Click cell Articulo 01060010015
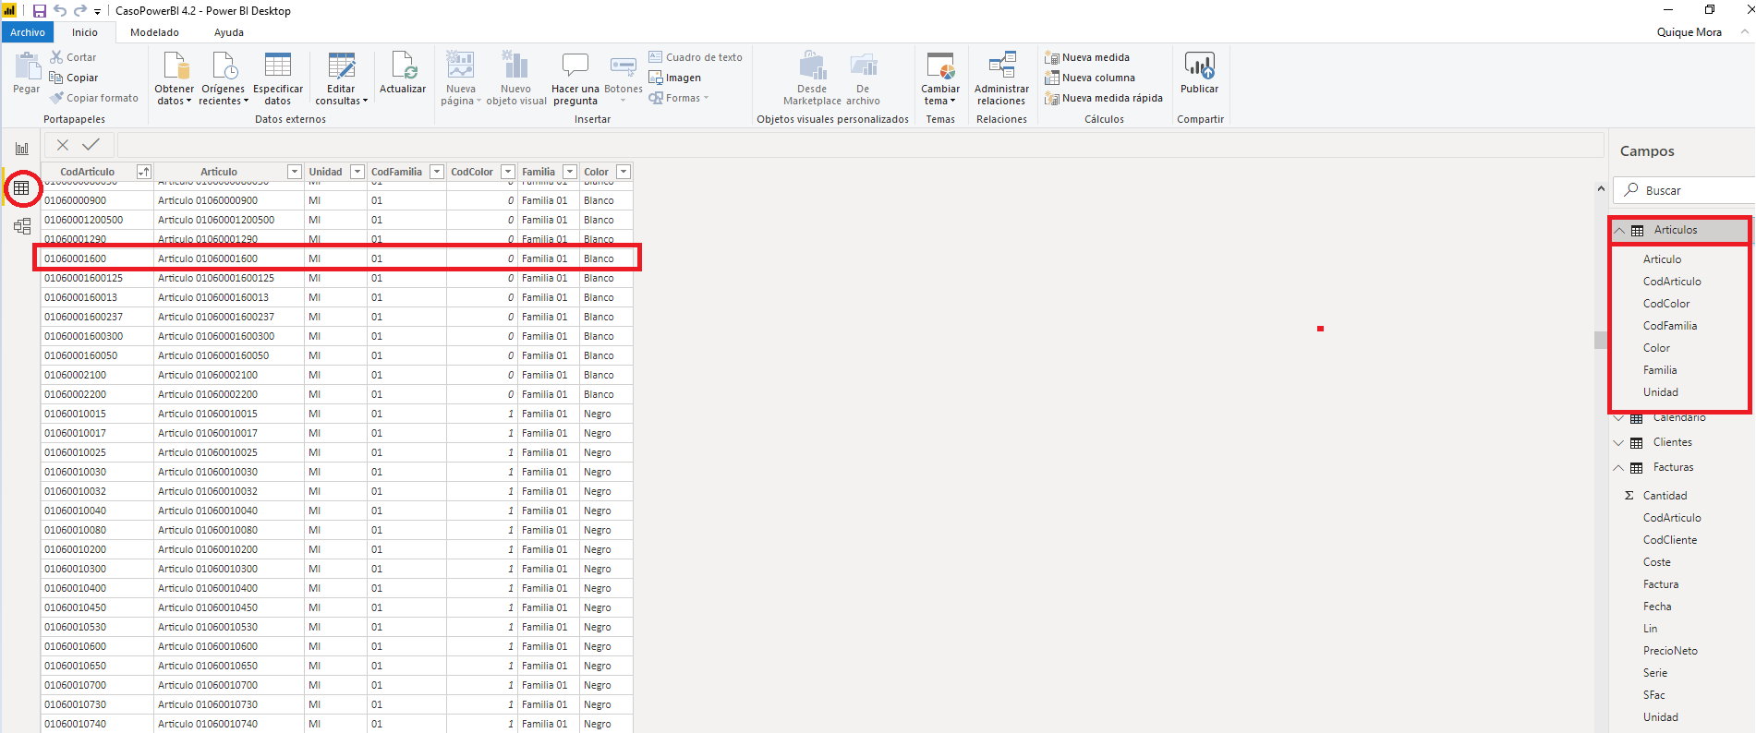Image resolution: width=1756 pixels, height=733 pixels. pos(229,414)
